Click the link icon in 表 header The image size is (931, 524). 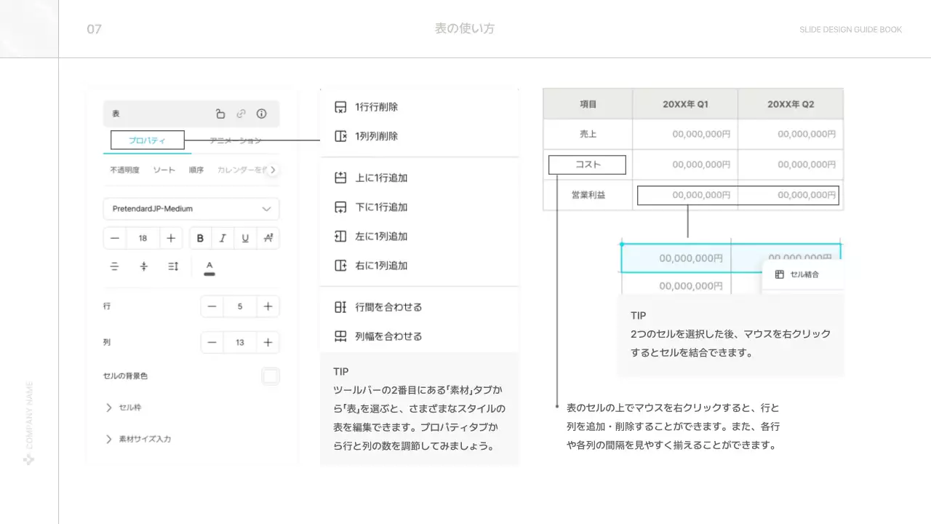click(241, 114)
